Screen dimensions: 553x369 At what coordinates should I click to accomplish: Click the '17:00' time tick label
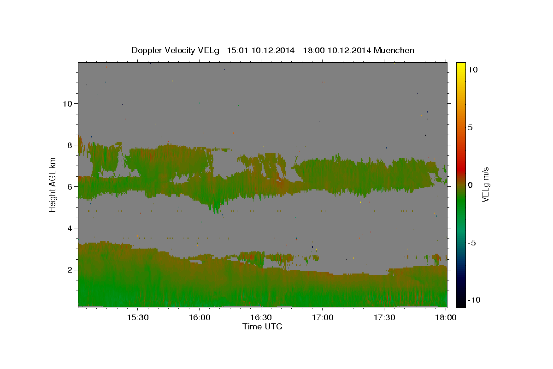323,318
